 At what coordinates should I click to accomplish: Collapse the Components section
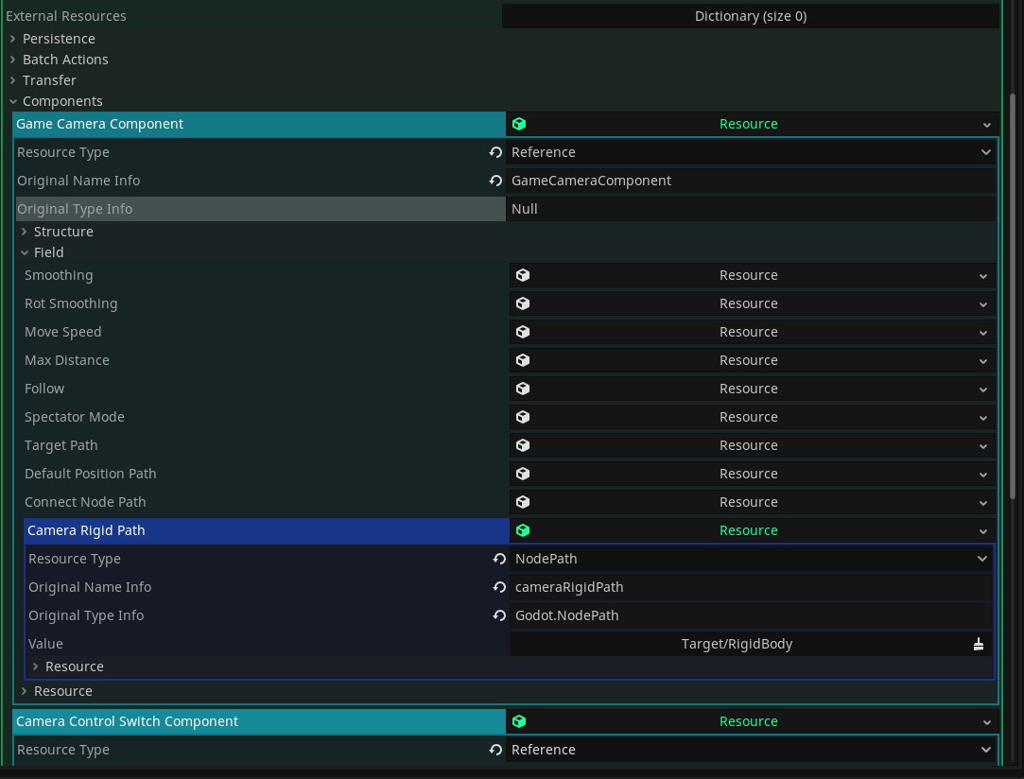pyautogui.click(x=13, y=102)
